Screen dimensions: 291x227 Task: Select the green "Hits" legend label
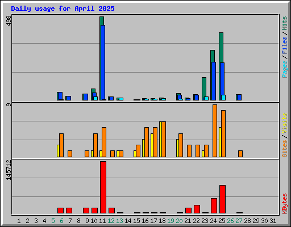285,23
